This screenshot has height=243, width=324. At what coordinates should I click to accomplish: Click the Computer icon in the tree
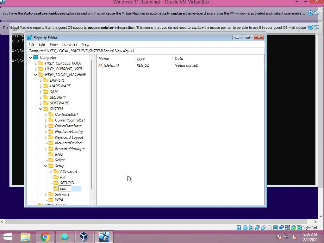[36, 58]
